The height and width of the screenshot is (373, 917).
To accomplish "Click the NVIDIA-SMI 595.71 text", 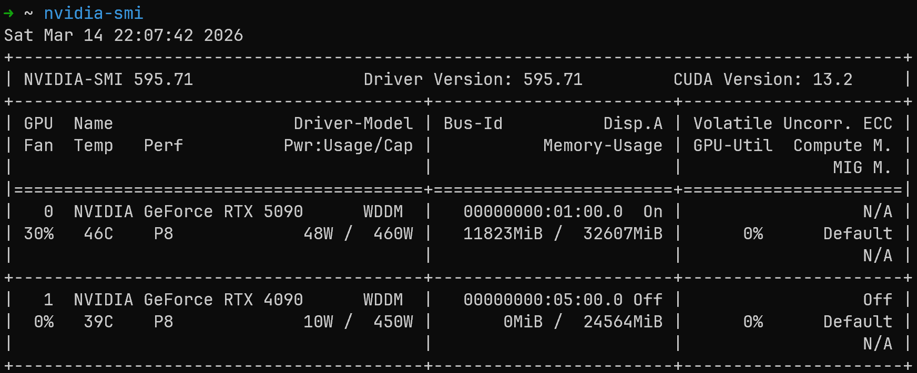I will (108, 79).
